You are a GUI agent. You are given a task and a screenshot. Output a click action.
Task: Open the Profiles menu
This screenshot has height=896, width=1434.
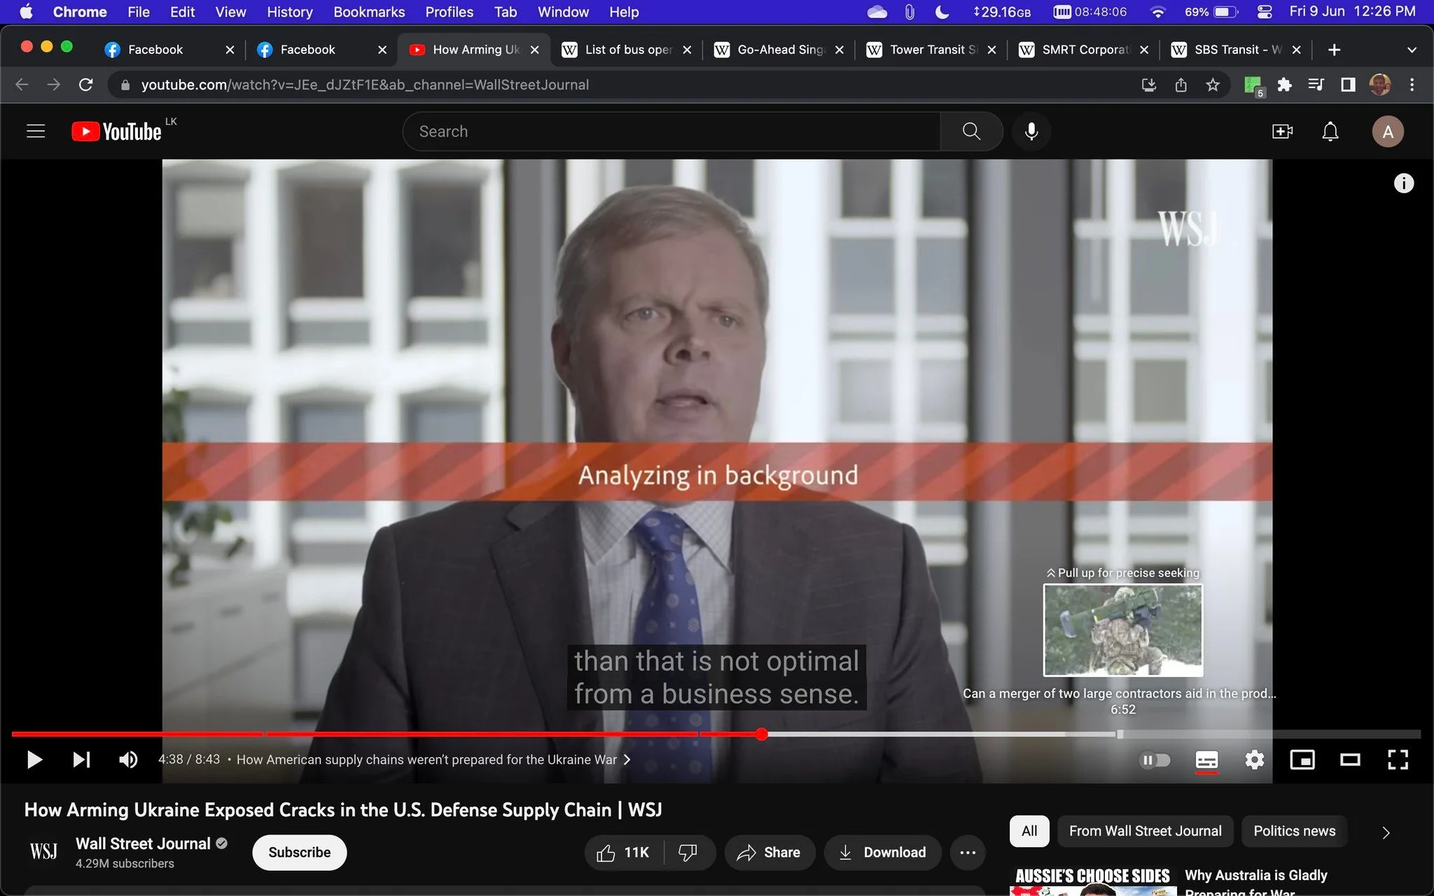click(x=450, y=12)
